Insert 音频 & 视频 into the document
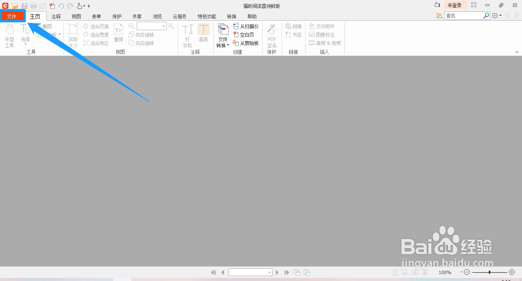 click(x=324, y=43)
